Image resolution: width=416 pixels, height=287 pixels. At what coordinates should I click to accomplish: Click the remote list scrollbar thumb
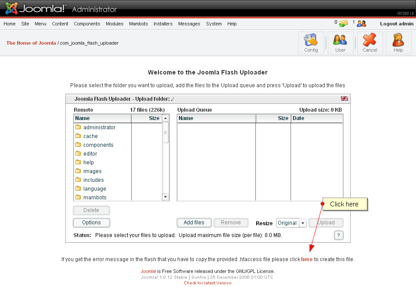tap(165, 132)
